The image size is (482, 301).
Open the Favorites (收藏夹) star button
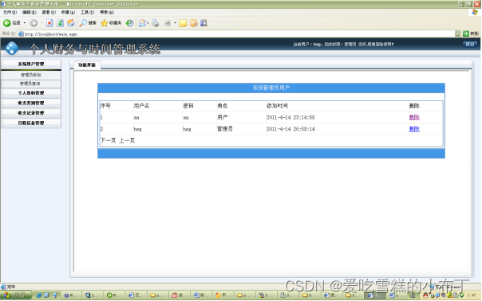pyautogui.click(x=111, y=23)
